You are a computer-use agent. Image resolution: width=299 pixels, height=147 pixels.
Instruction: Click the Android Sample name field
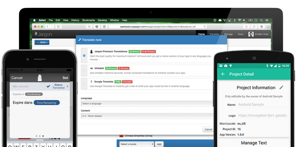click(x=262, y=104)
